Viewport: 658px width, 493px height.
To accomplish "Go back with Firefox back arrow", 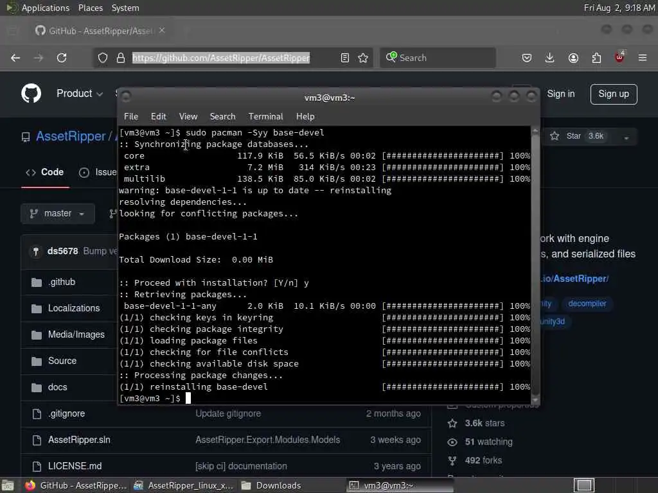I will (x=15, y=58).
